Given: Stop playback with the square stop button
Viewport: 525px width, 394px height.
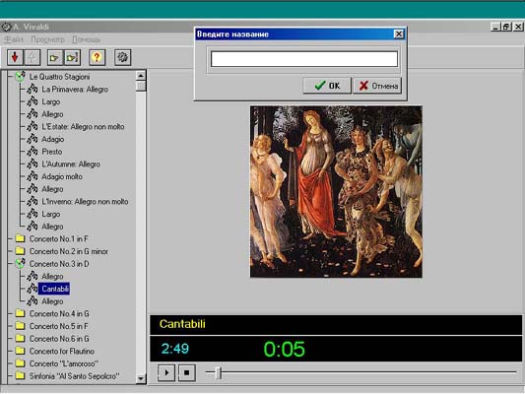Looking at the screenshot, I should coord(186,372).
